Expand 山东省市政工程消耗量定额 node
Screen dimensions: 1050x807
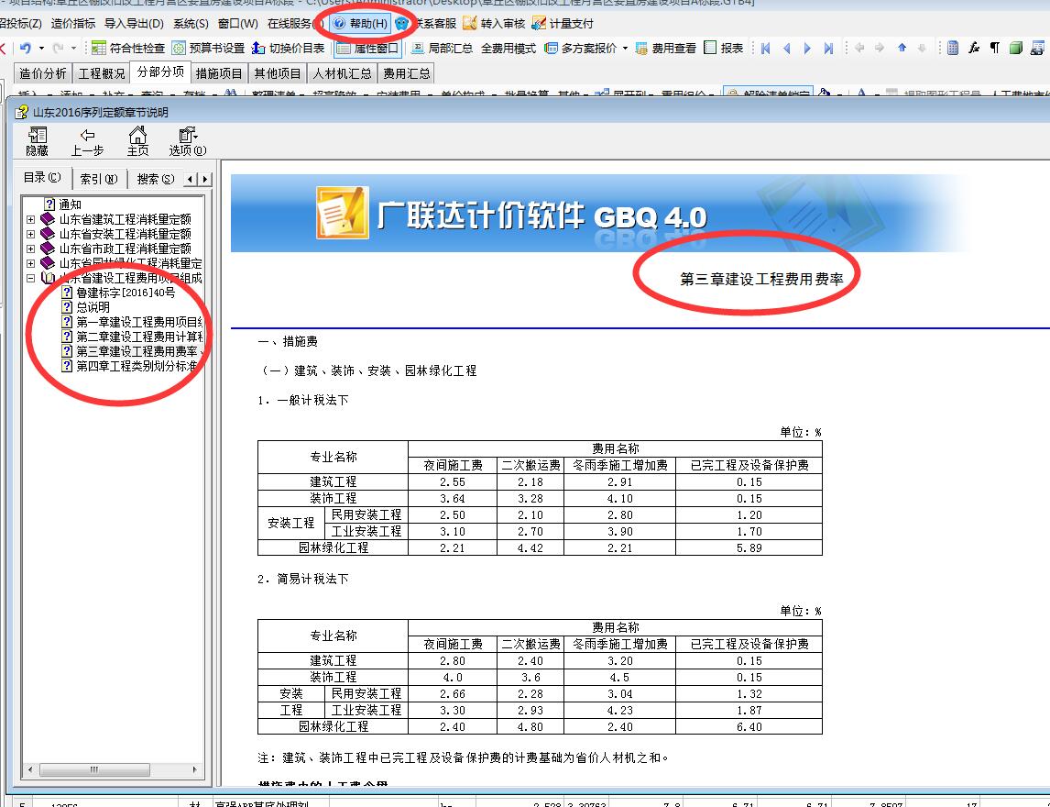coord(31,249)
